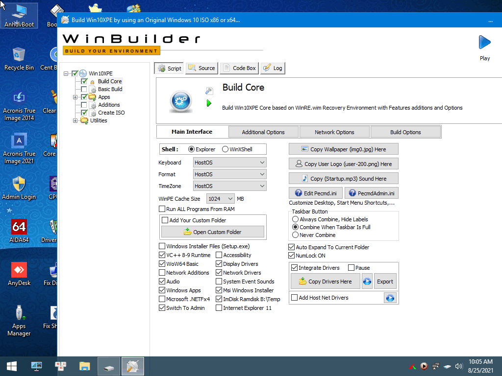Open Acronis True Image 2021 desktop icon
502x376 pixels.
point(19,149)
